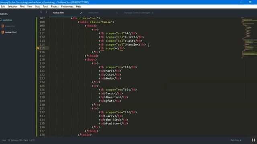
Task: Minimize the Sublime Text window
Action: [241, 2]
